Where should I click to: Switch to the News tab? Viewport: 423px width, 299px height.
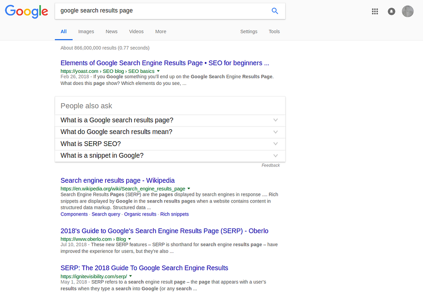[x=111, y=31]
